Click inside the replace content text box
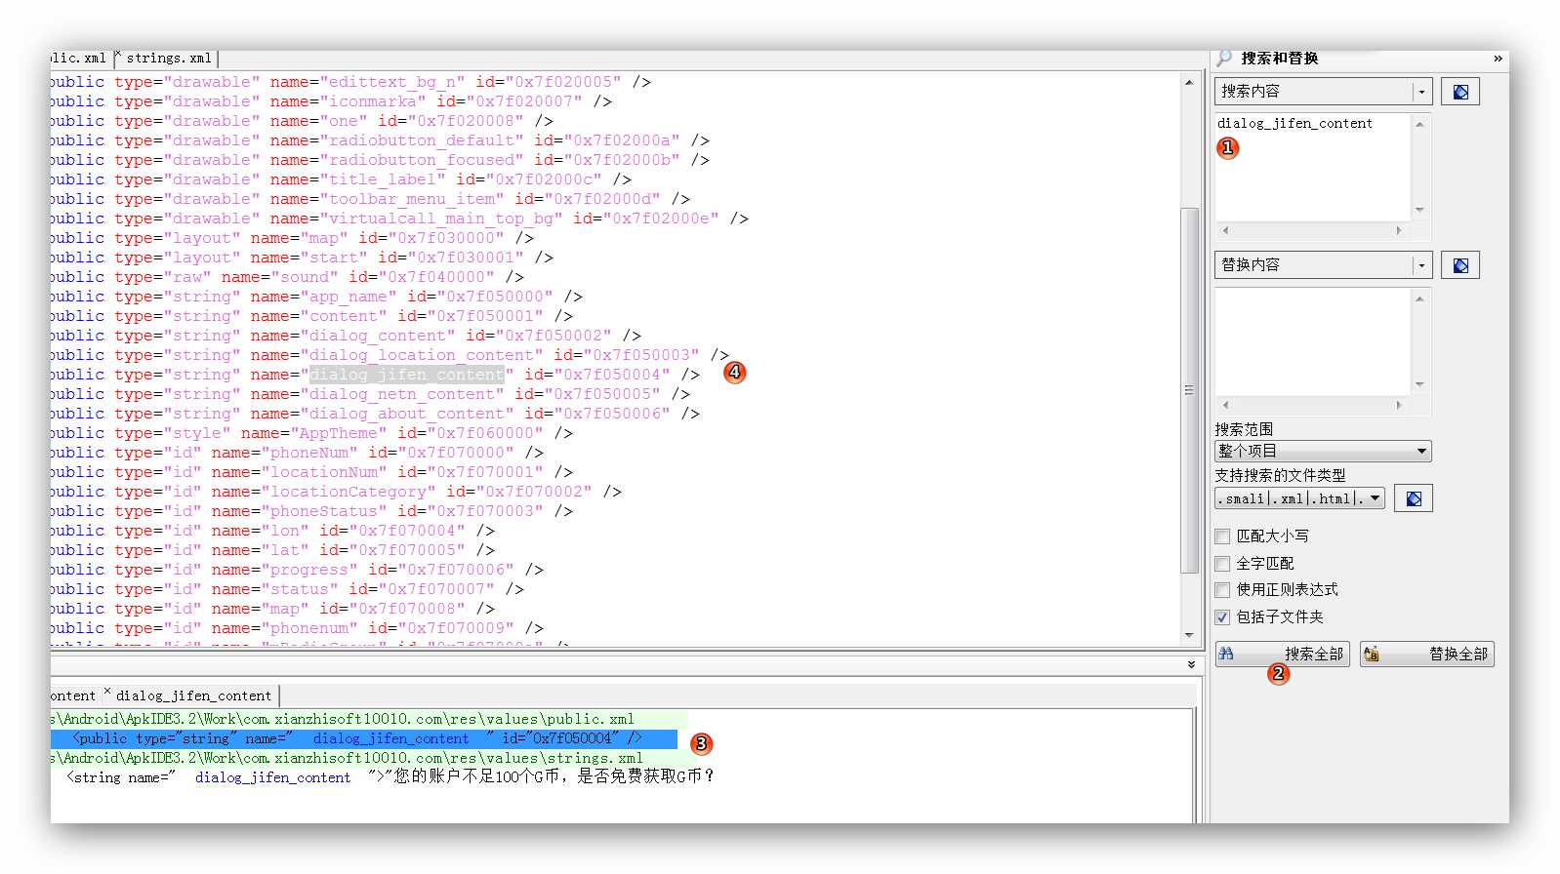1560x874 pixels. [x=1312, y=341]
